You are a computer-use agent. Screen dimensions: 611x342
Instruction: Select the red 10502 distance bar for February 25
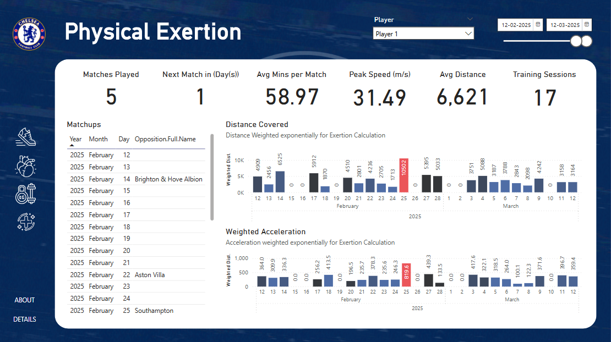click(x=403, y=175)
